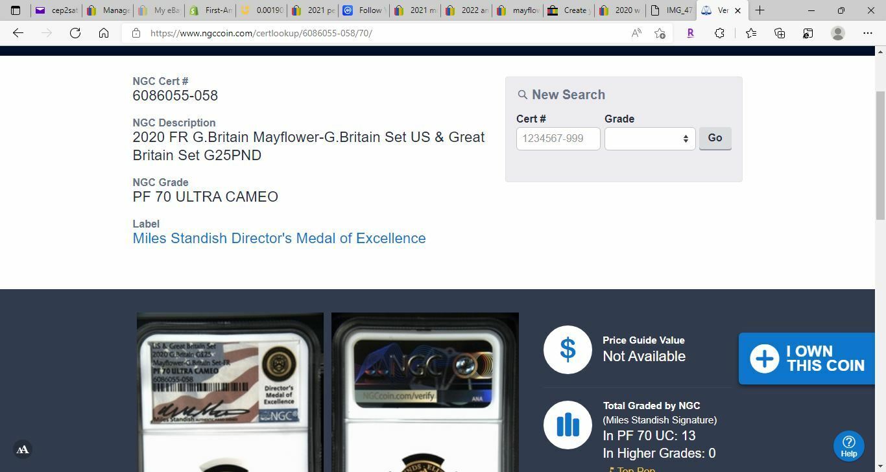The height and width of the screenshot is (472, 886).
Task: Switch to the mayflow tab
Action: coord(518,10)
